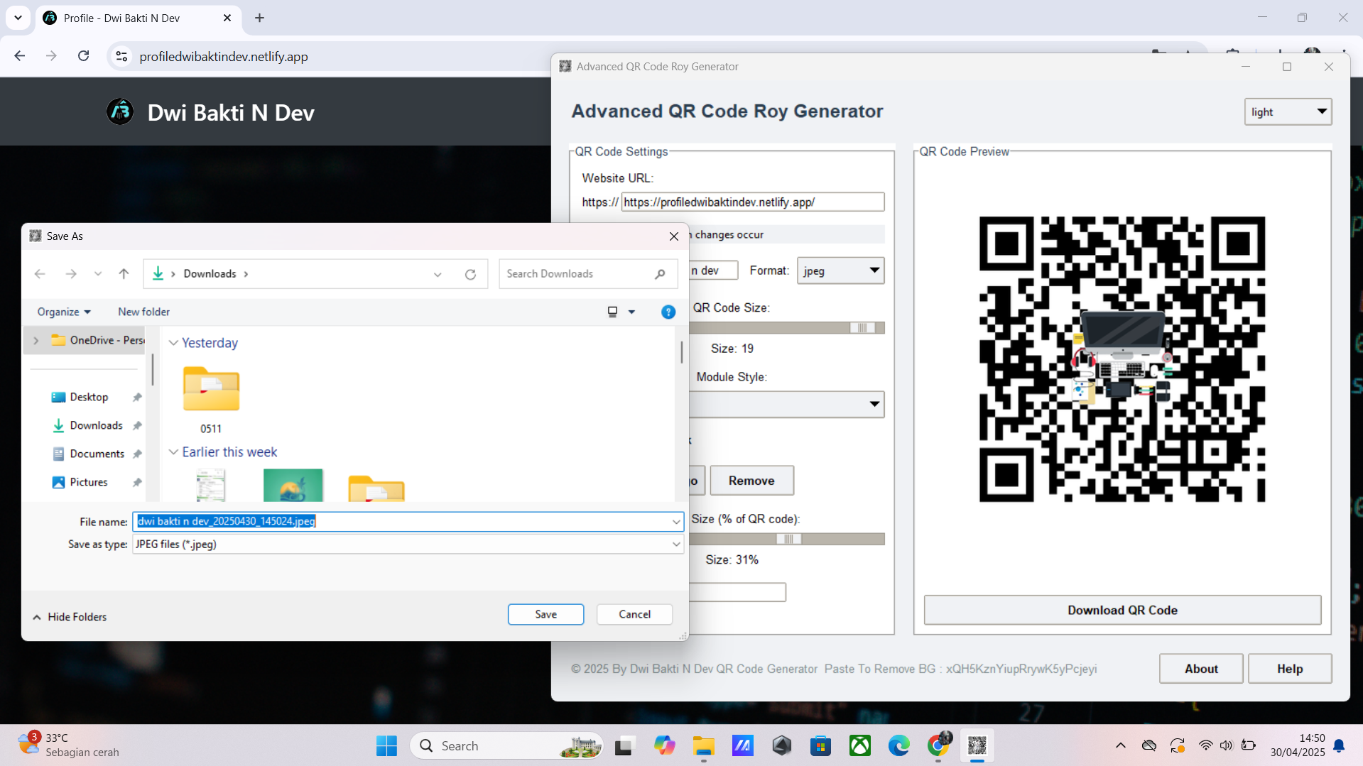The image size is (1363, 766).
Task: Open the Organize menu
Action: [x=64, y=312]
